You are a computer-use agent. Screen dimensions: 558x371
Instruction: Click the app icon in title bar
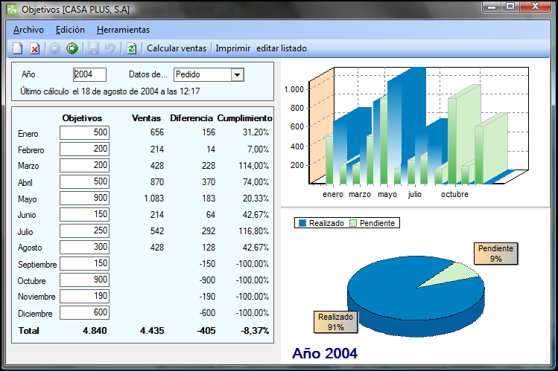click(x=12, y=9)
